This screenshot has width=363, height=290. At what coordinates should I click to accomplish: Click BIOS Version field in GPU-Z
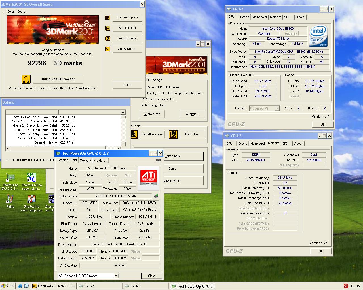[x=115, y=196]
